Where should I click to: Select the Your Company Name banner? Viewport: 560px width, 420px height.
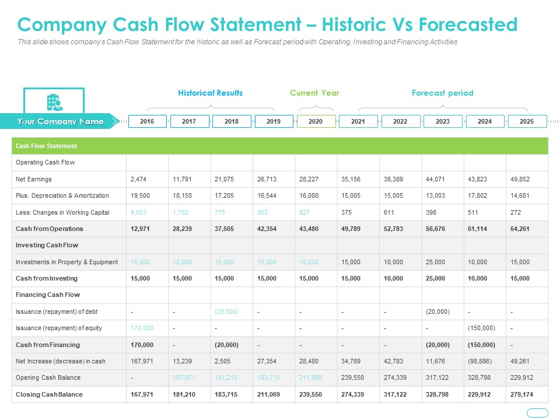tap(60, 121)
